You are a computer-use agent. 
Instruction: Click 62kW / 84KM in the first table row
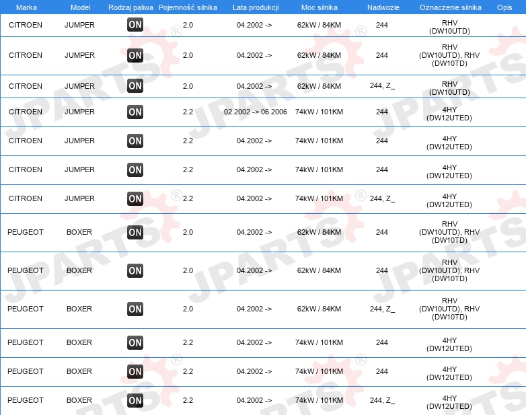click(x=319, y=25)
